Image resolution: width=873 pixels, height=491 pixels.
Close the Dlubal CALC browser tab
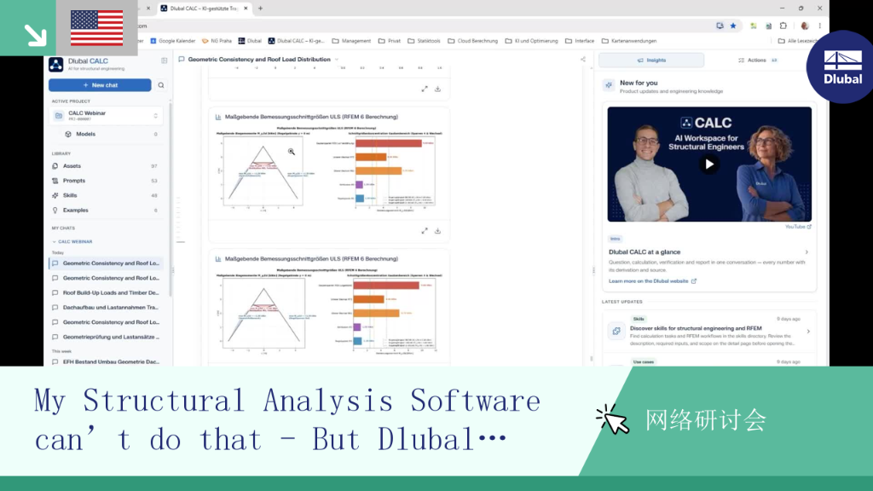click(x=246, y=9)
